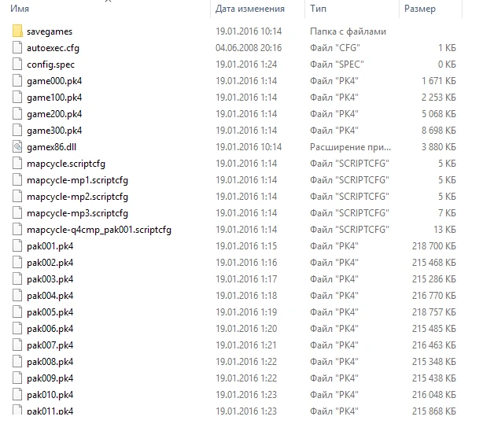This screenshot has width=494, height=424.
Task: Click the 04.06.2008 20:16 date cell
Action: tap(249, 48)
